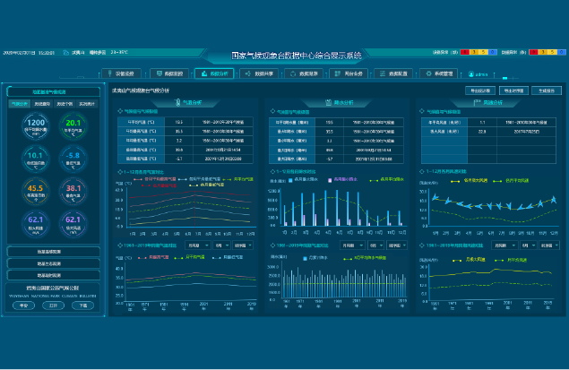Open the data sharing icon tab
Image resolution: width=569 pixels, height=370 pixels.
259,73
